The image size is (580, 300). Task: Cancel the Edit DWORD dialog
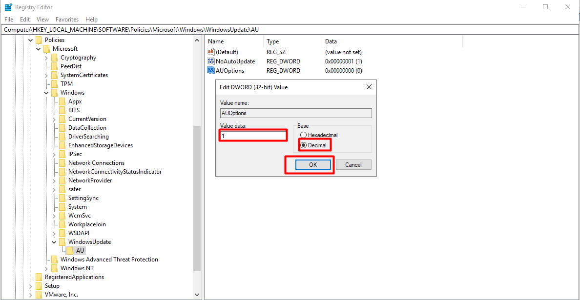pyautogui.click(x=353, y=165)
